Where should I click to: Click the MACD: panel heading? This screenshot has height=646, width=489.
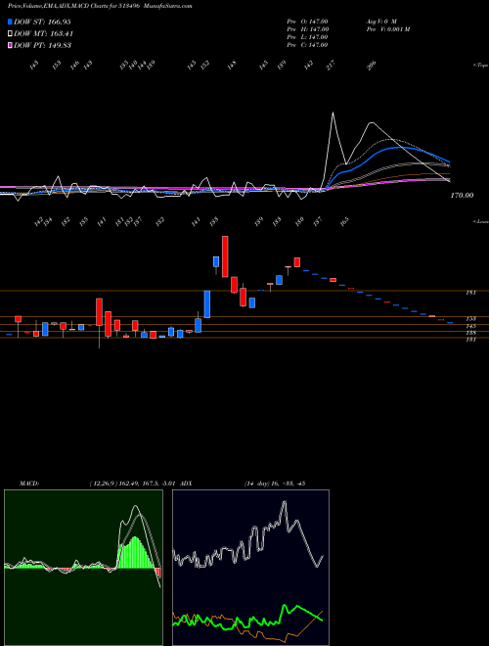click(29, 484)
